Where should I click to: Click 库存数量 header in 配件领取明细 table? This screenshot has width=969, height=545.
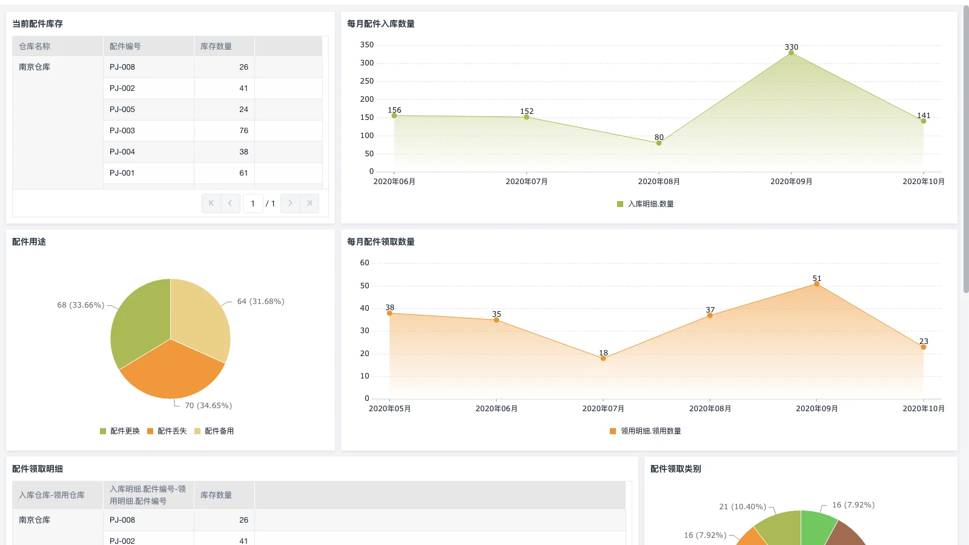pos(224,495)
